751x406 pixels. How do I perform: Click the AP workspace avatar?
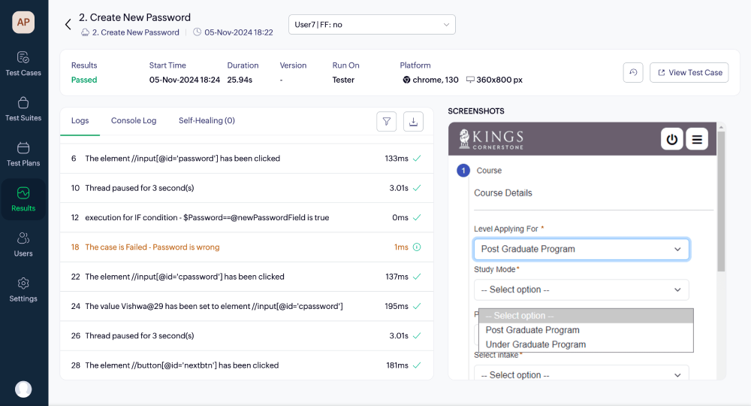23,22
